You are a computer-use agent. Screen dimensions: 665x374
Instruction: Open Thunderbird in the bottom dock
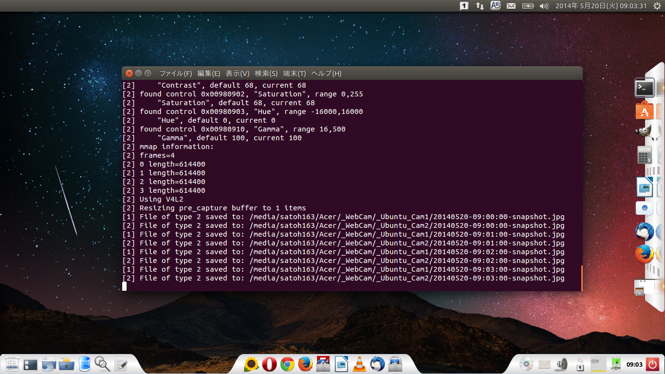[377, 364]
